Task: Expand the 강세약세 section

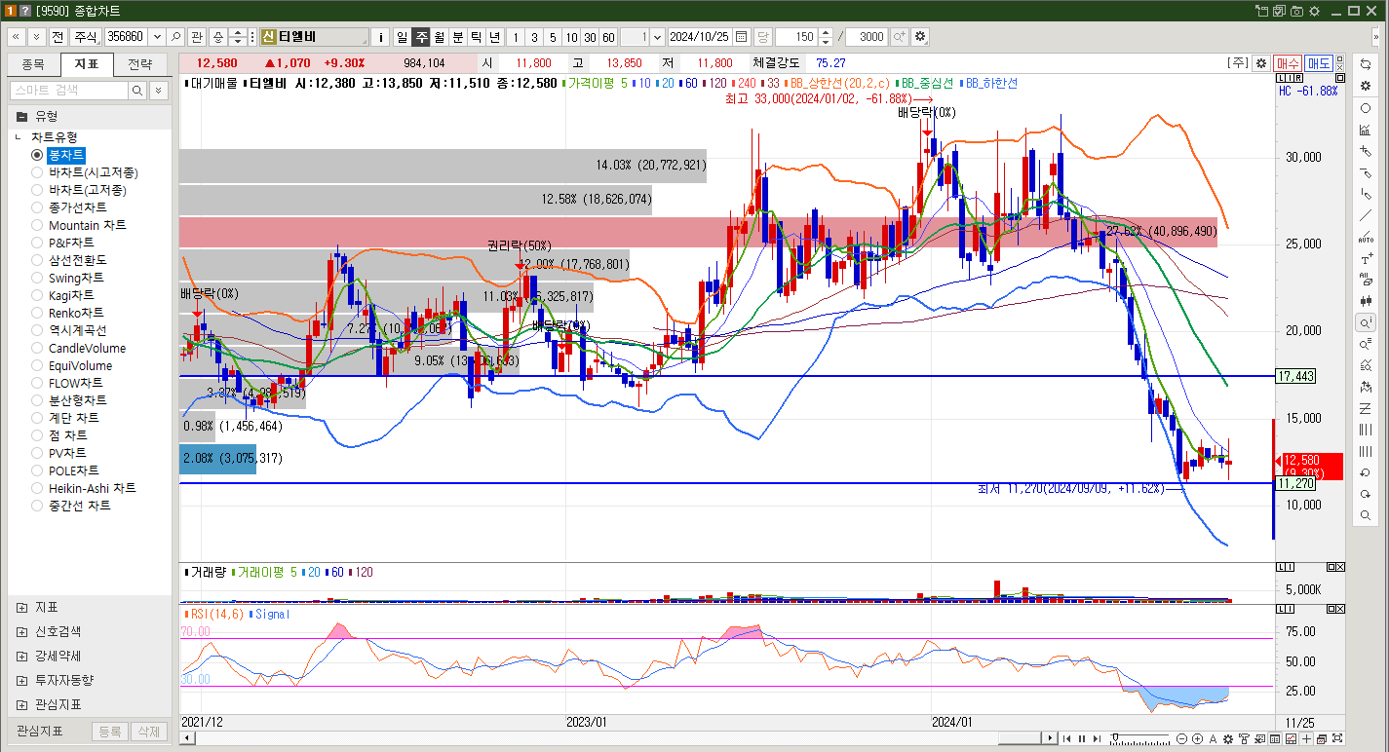Action: (21, 656)
